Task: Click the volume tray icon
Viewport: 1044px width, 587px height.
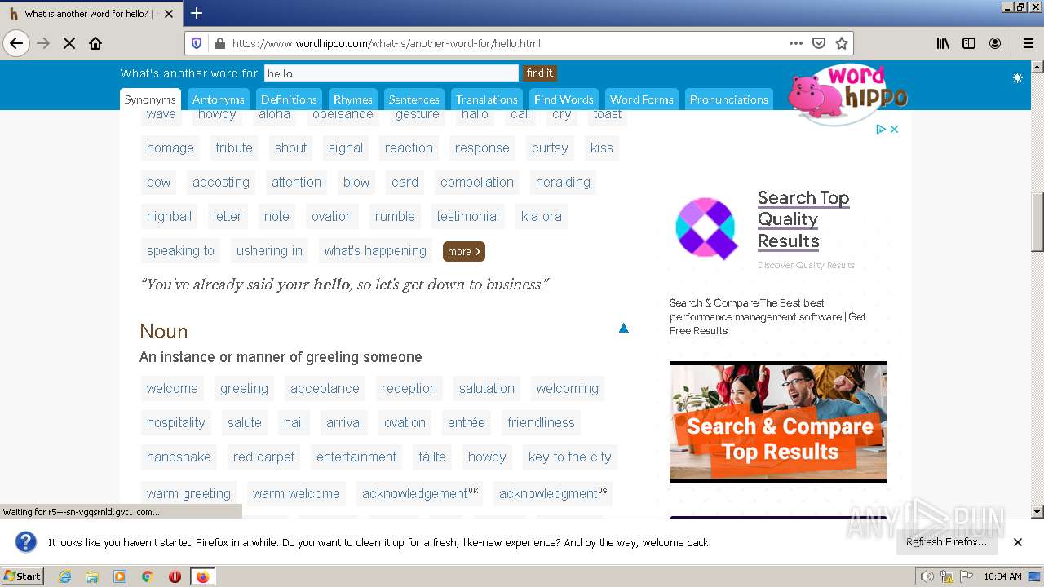Action: point(927,576)
